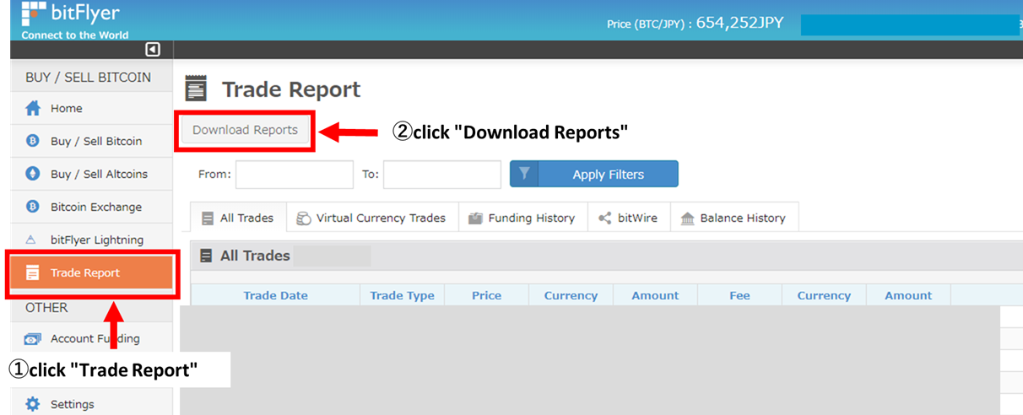The height and width of the screenshot is (415, 1023).
Task: Click the All Trades table heading text
Action: tap(255, 256)
